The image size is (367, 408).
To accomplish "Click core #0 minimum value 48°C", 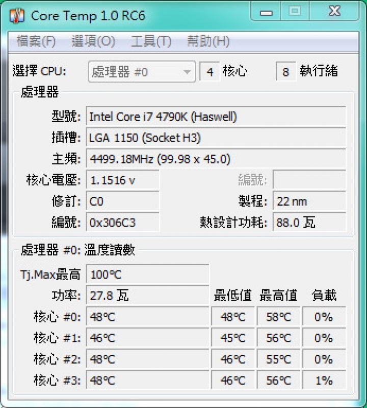I will pyautogui.click(x=232, y=317).
